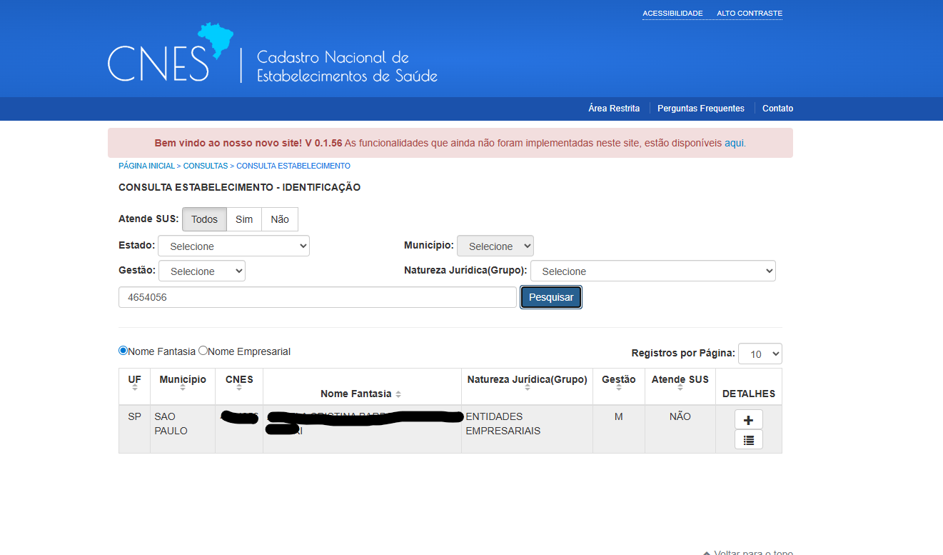Viewport: 943px width, 555px height.
Task: Select the Nome Fantasia radio button
Action: click(123, 351)
